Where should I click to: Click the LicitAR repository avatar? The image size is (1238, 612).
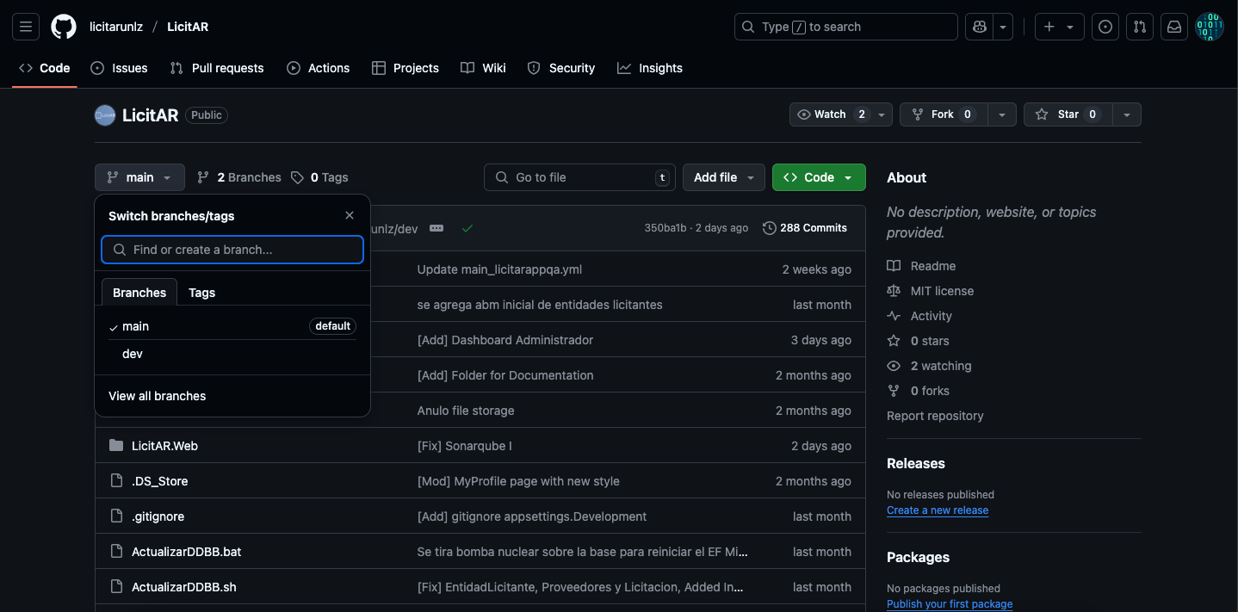(105, 114)
